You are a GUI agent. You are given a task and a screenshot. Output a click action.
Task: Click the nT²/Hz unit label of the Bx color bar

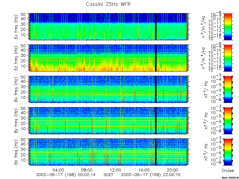pos(206,89)
